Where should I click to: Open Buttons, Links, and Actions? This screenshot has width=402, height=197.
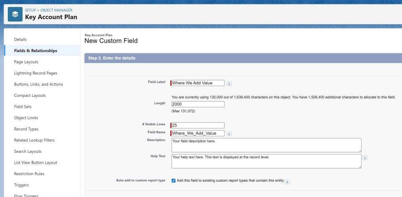(x=38, y=84)
